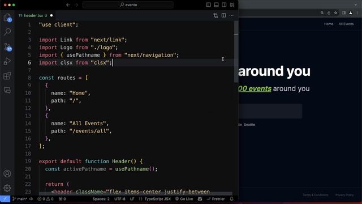Open the browser tab search chevron
362x204 pixels.
point(356,5)
